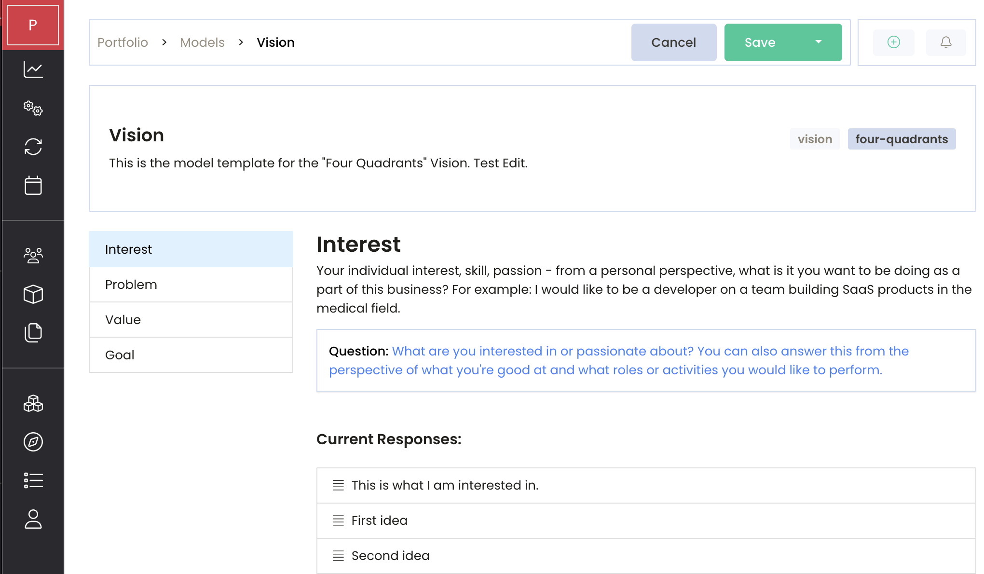The width and height of the screenshot is (984, 574).
Task: Open the user profile icon
Action: [x=33, y=519]
